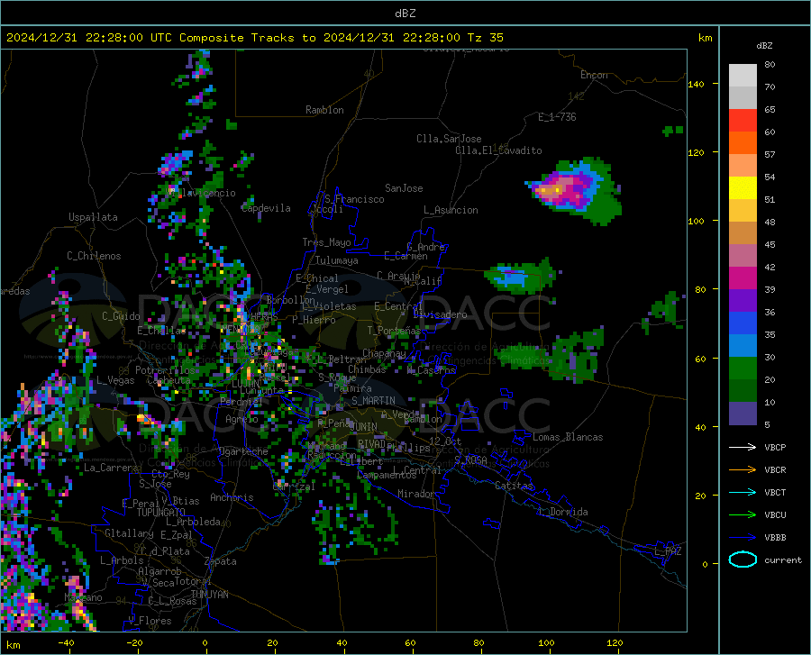Click the blue VBBB arrow icon
Image resolution: width=811 pixels, height=655 pixels.
[743, 537]
